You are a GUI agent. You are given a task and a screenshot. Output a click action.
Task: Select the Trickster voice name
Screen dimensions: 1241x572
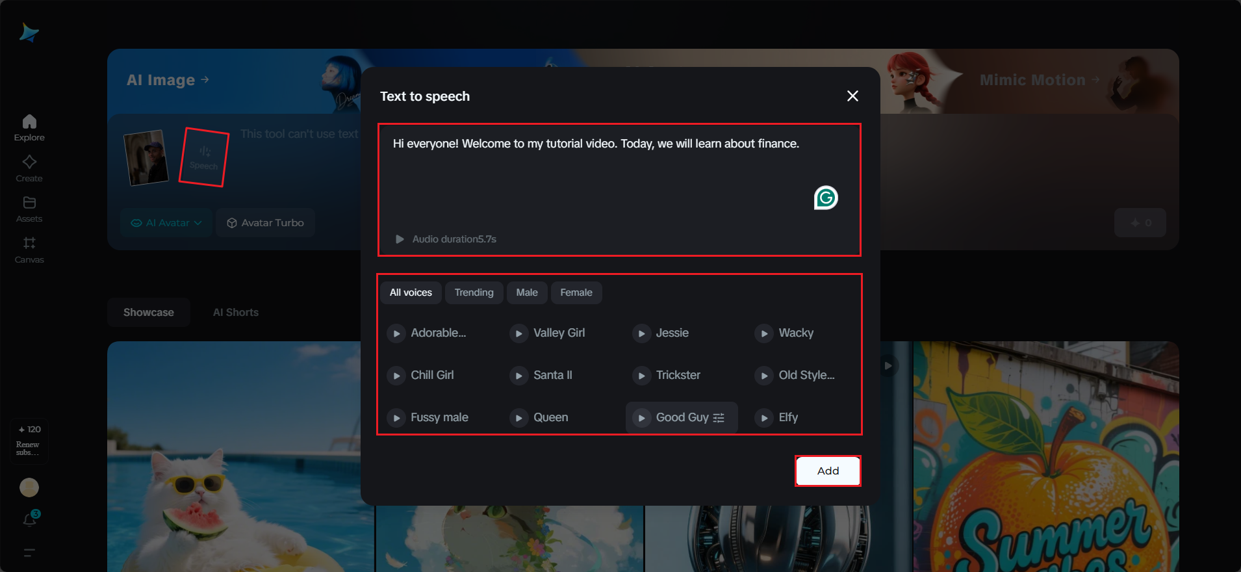coord(678,375)
